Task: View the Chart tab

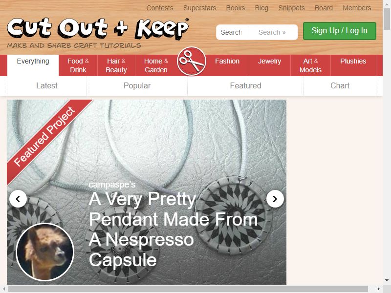Action: (x=340, y=86)
